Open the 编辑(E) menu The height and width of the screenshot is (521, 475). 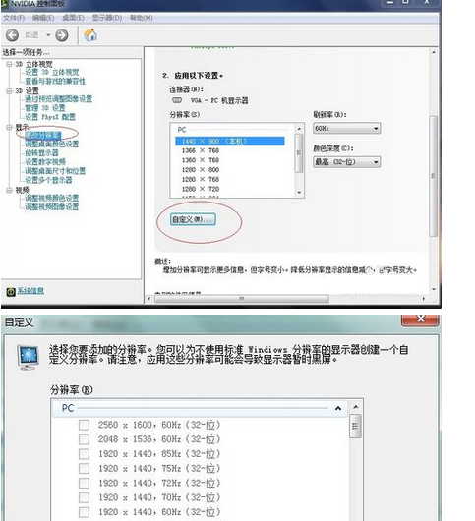(43, 18)
